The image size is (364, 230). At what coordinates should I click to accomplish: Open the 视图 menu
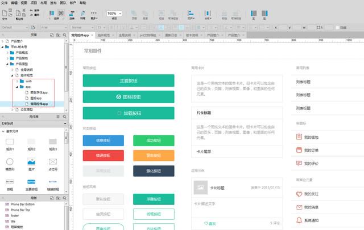click(24, 3)
